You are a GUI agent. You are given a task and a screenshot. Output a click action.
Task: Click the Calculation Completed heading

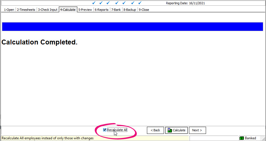click(40, 42)
